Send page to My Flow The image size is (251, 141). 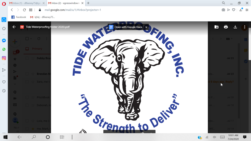pos(229,10)
